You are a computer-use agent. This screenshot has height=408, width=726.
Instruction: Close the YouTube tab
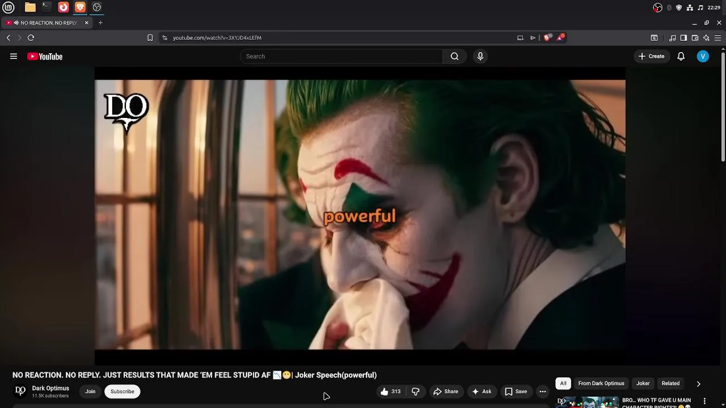(x=86, y=23)
